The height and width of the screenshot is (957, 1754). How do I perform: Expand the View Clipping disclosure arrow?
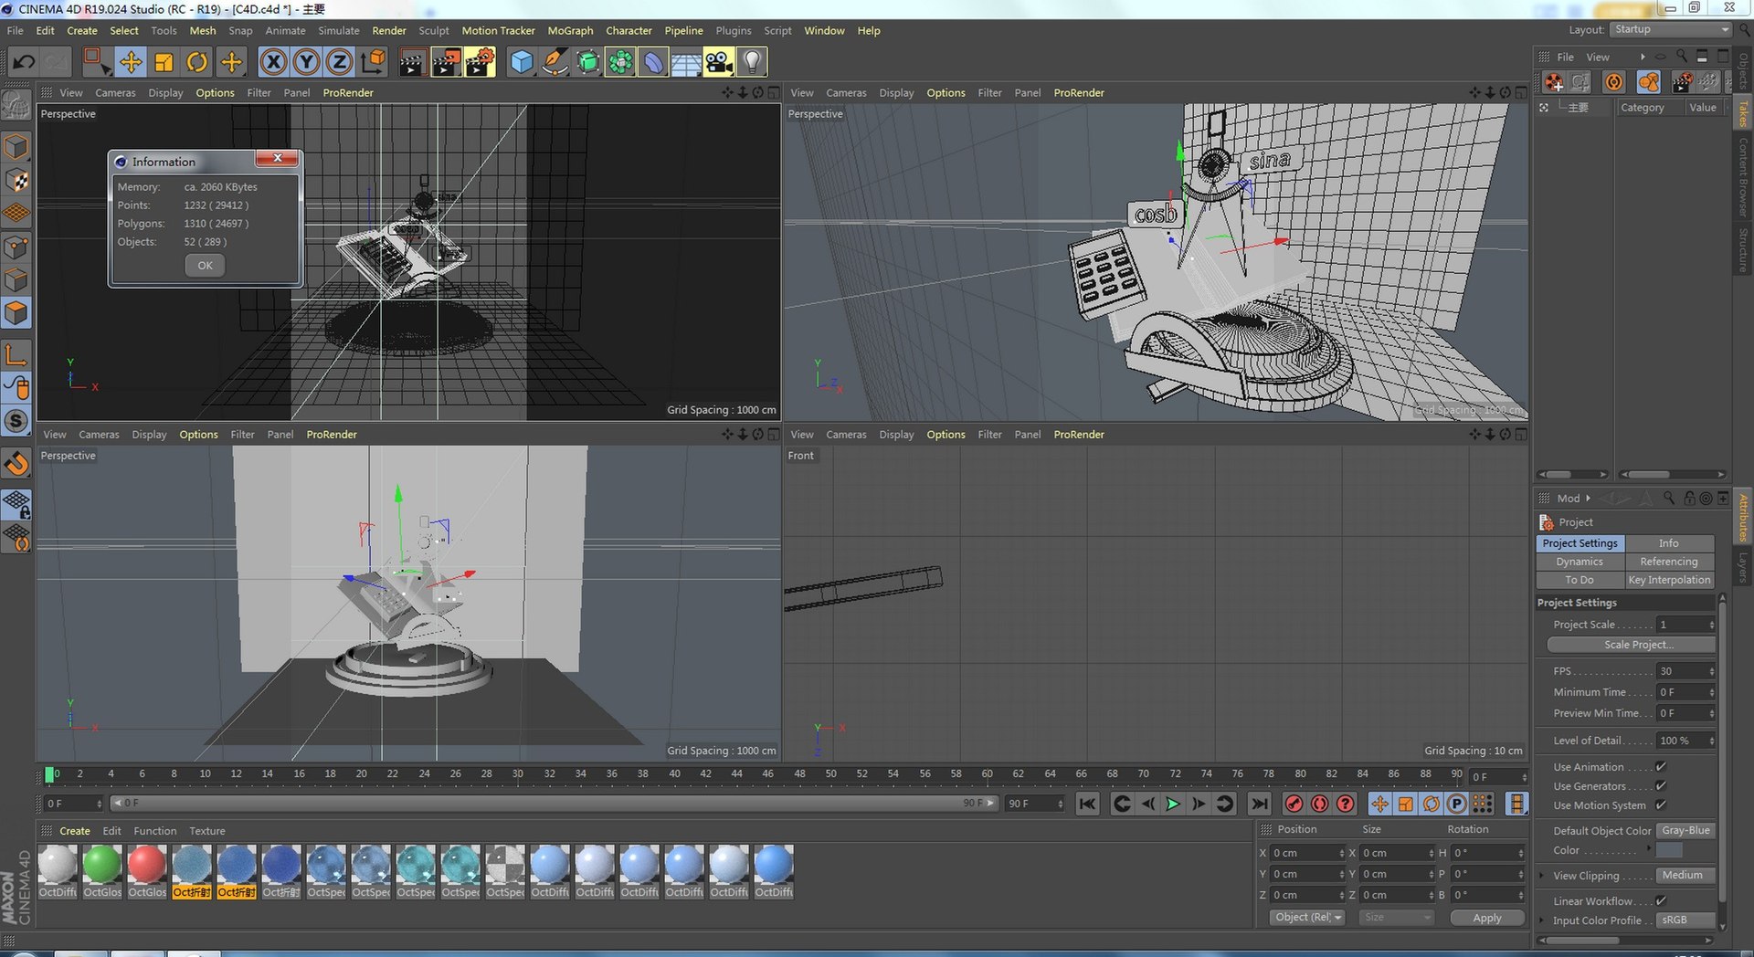click(1543, 876)
